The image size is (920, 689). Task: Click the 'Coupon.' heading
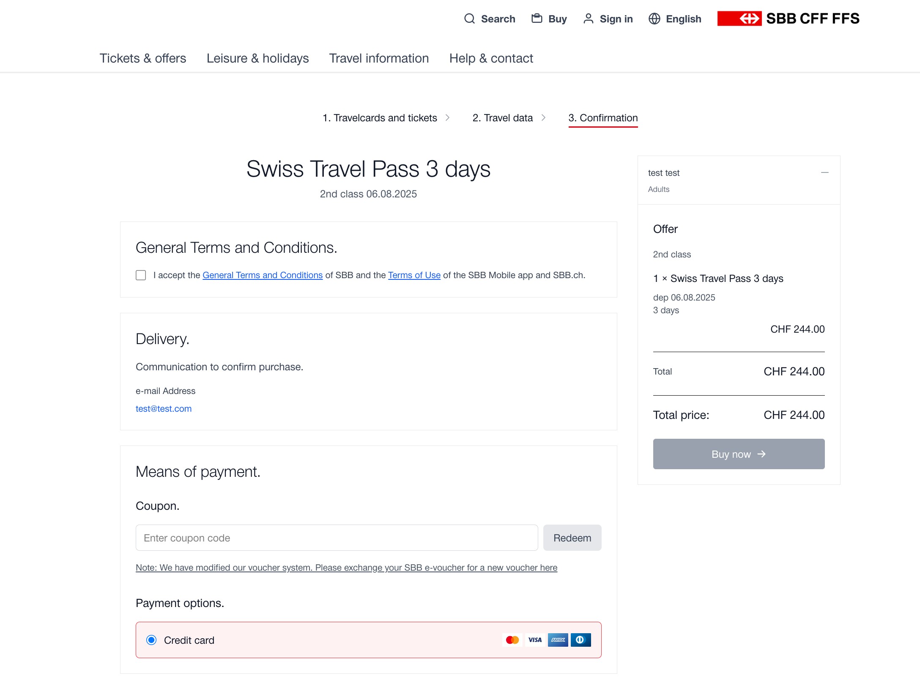(x=157, y=506)
